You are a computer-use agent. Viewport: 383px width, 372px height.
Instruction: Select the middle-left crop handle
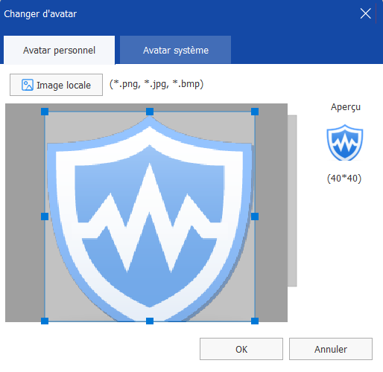(45, 217)
